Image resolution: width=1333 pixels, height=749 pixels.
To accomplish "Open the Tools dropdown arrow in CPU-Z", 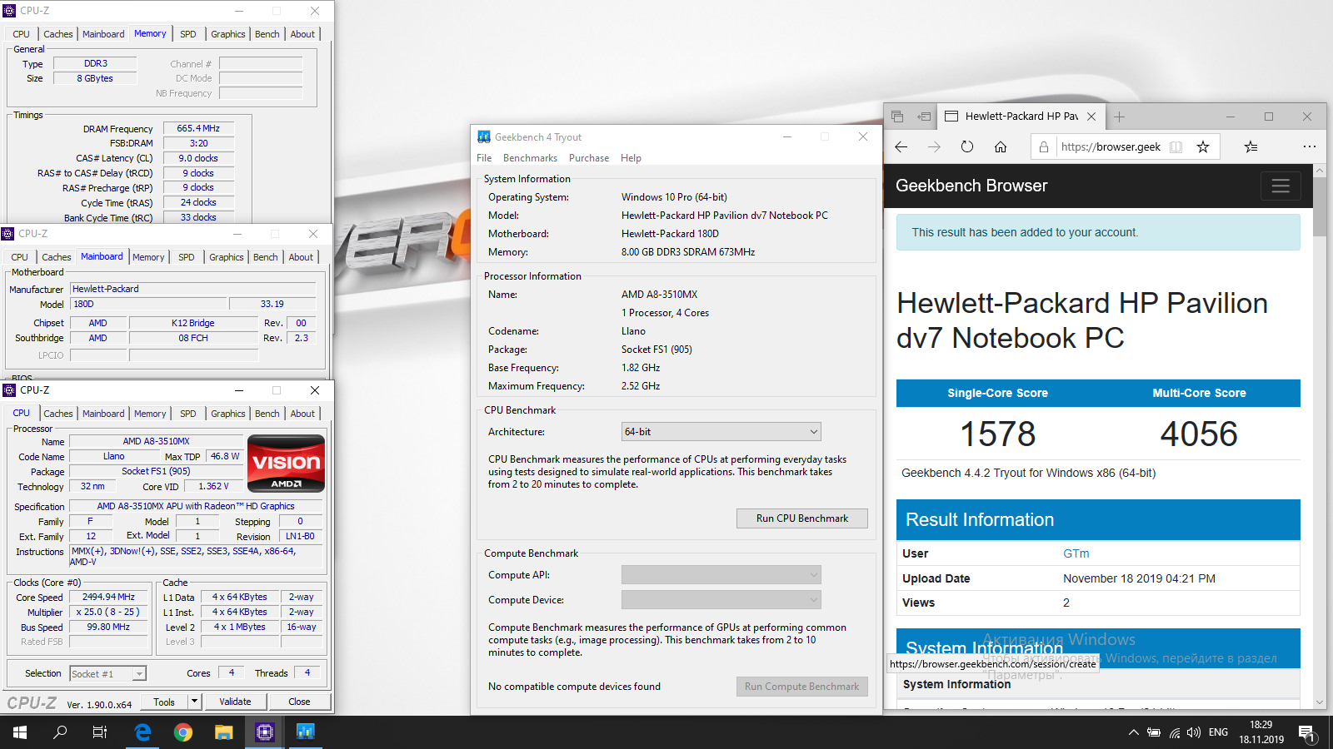I will point(194,702).
